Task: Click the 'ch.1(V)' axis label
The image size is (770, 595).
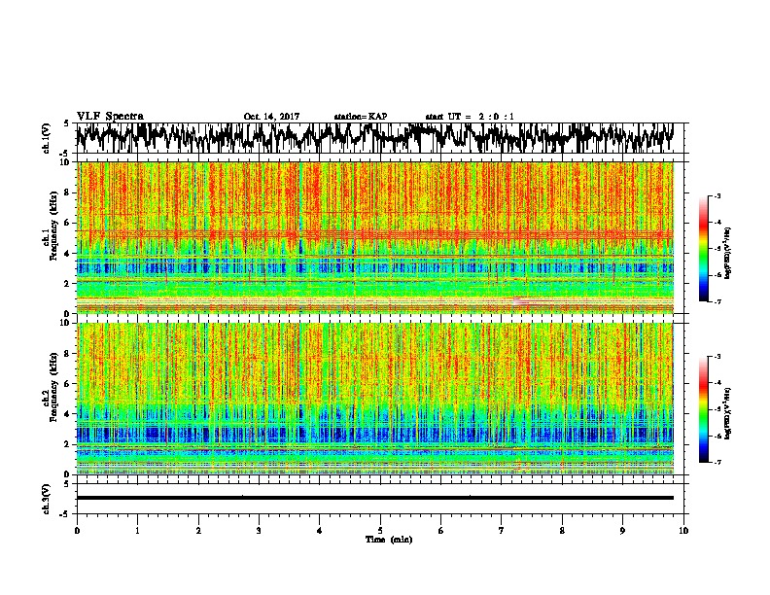Action: pyautogui.click(x=47, y=138)
